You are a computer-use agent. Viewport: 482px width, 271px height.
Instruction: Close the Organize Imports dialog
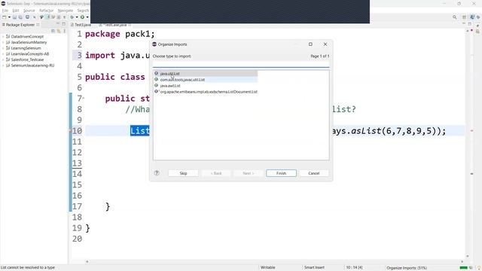[325, 44]
